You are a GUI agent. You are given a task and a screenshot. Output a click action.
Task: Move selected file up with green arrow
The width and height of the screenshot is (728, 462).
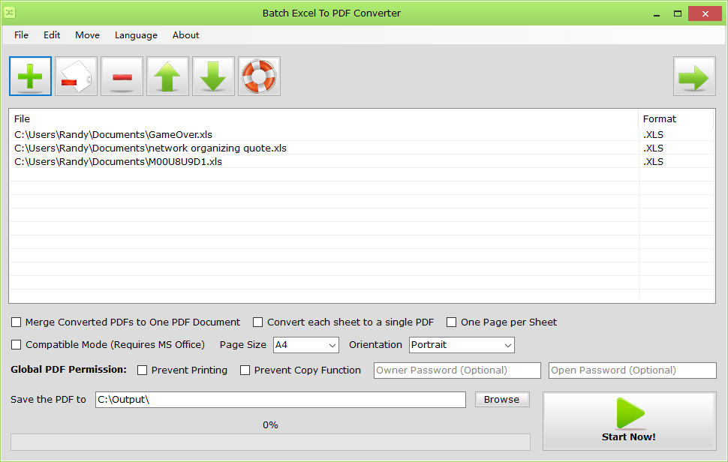(167, 76)
